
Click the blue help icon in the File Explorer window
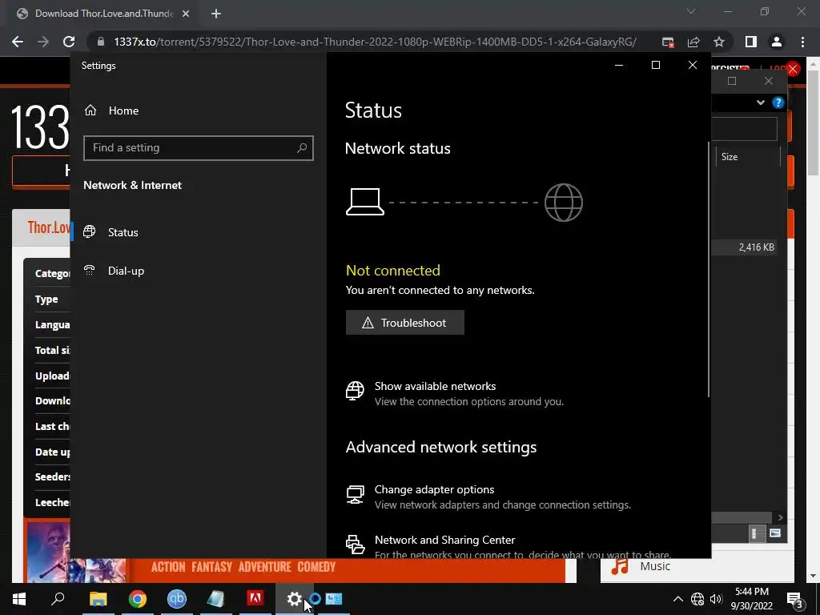778,102
